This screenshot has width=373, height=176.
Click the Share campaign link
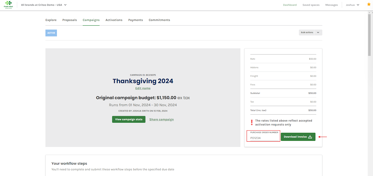(161, 119)
